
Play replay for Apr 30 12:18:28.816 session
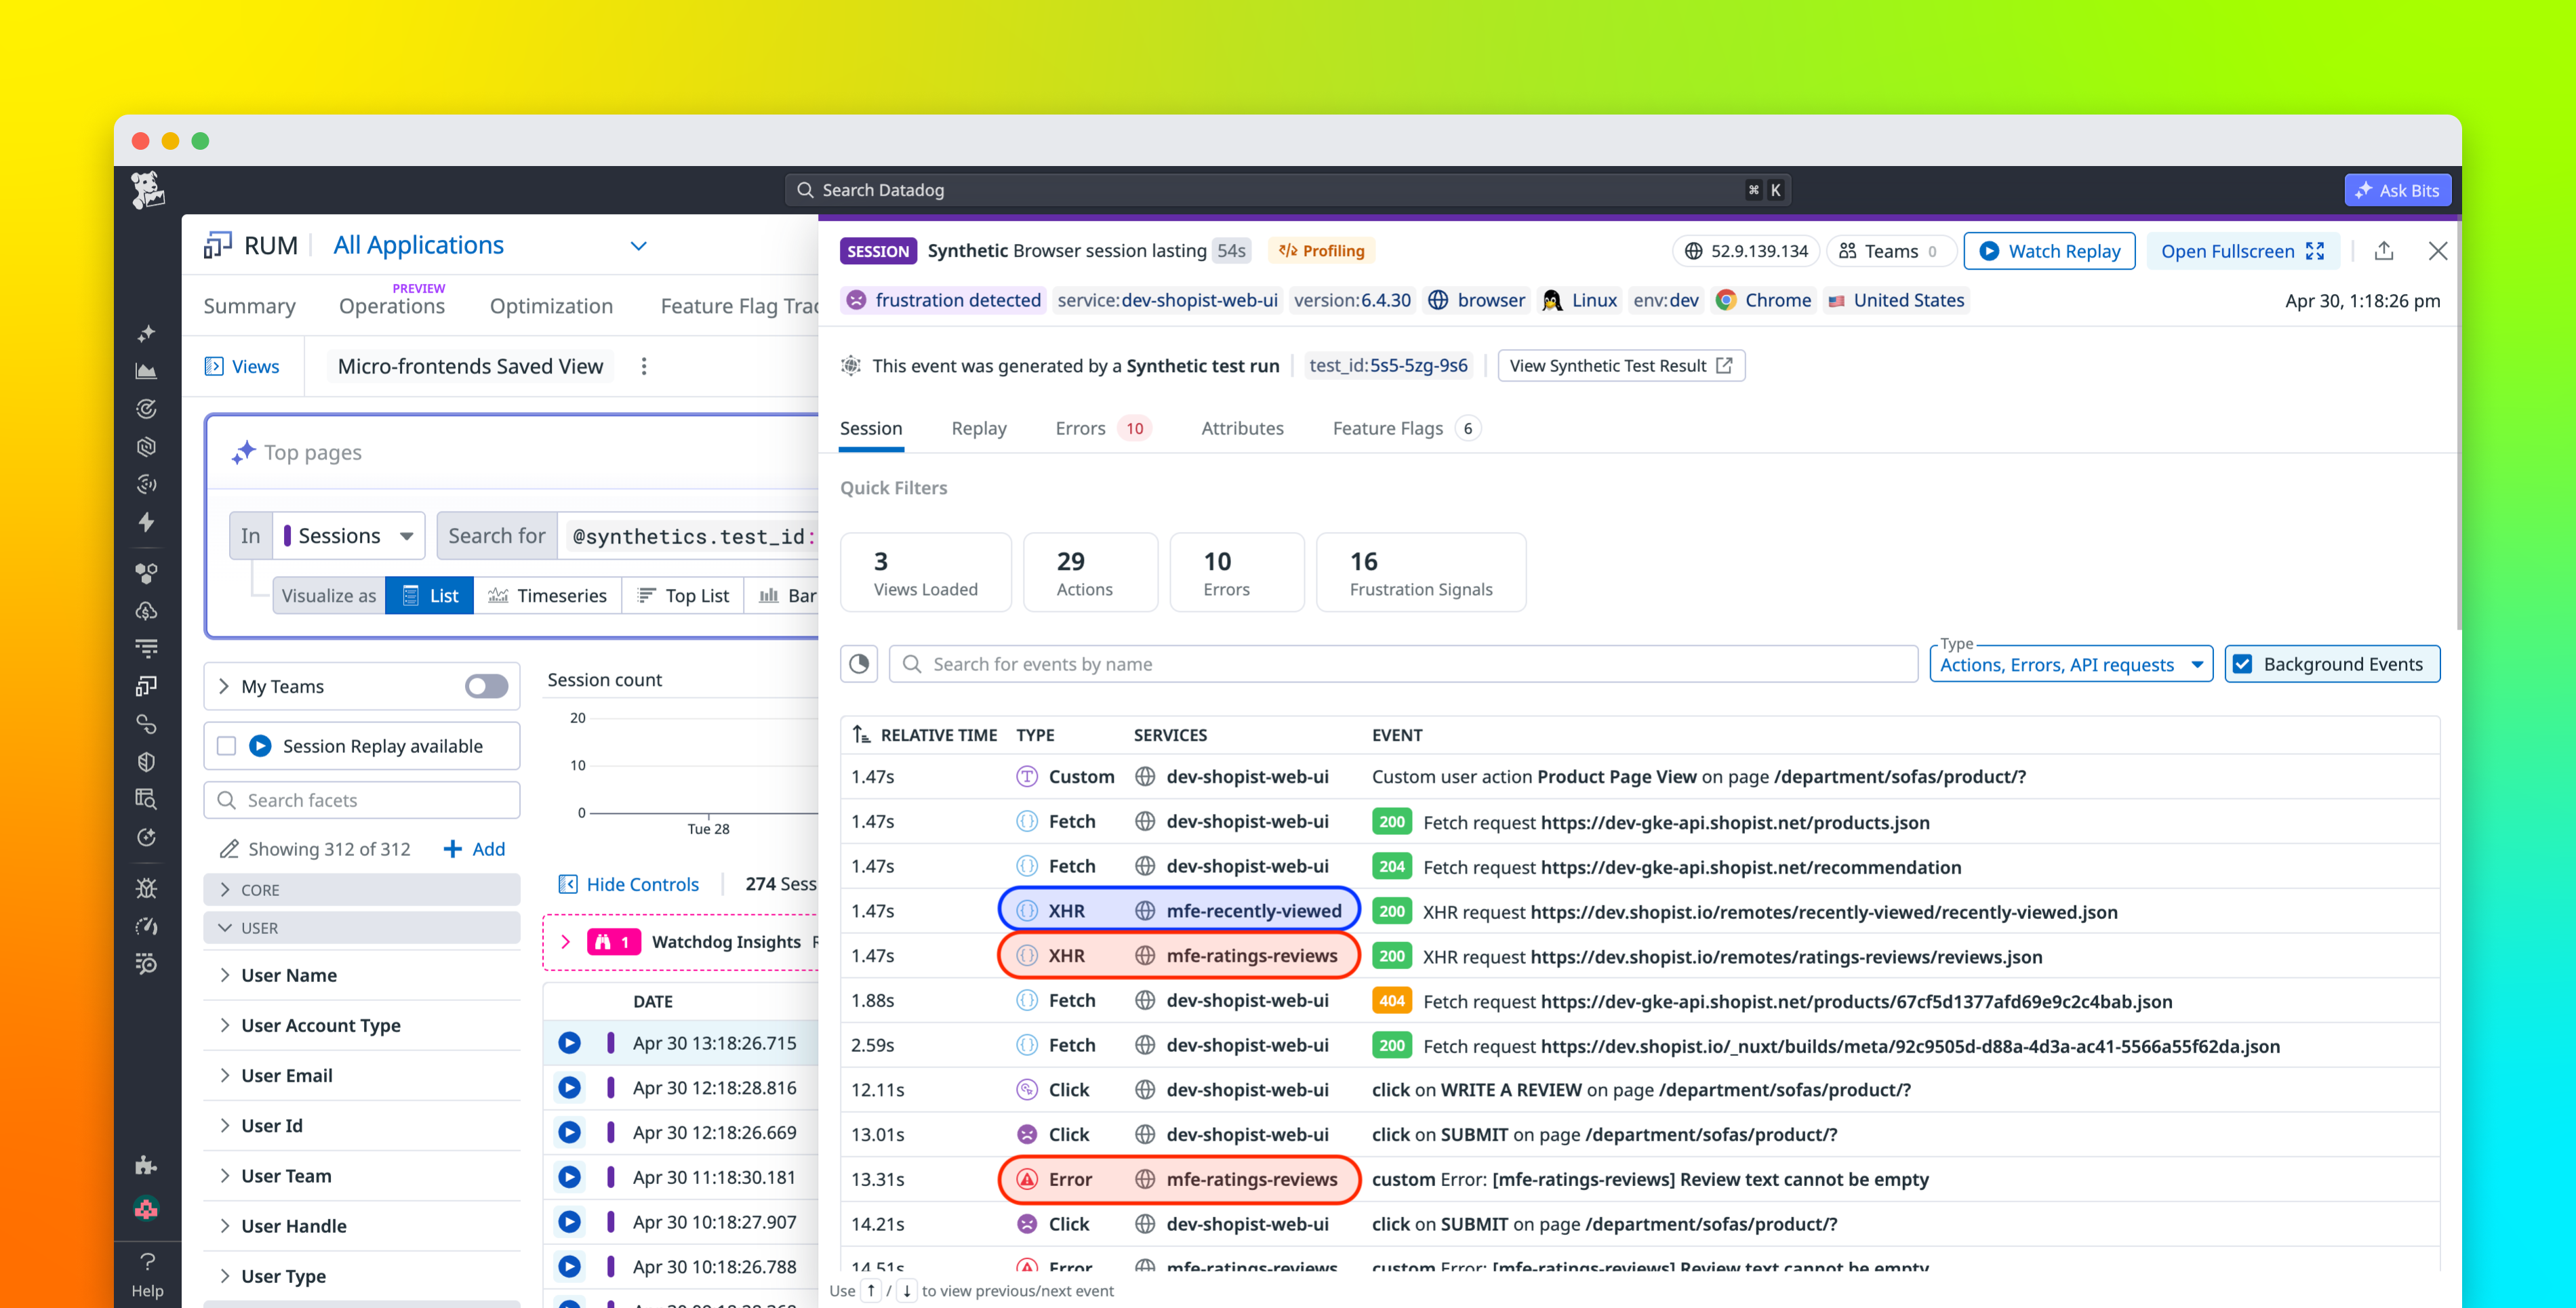570,1087
